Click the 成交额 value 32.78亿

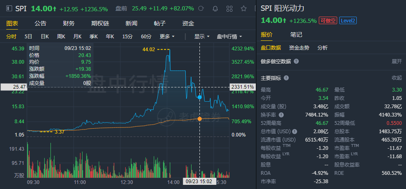coord(393,107)
